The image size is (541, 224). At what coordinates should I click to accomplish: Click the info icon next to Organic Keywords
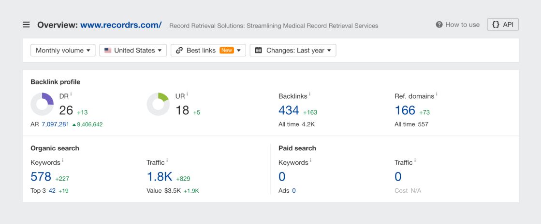pyautogui.click(x=63, y=160)
